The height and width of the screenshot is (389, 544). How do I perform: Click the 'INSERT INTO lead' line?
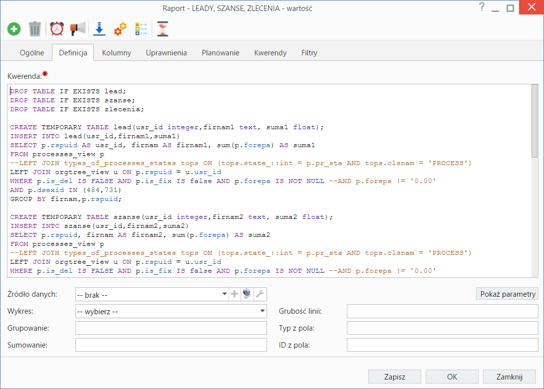point(95,136)
